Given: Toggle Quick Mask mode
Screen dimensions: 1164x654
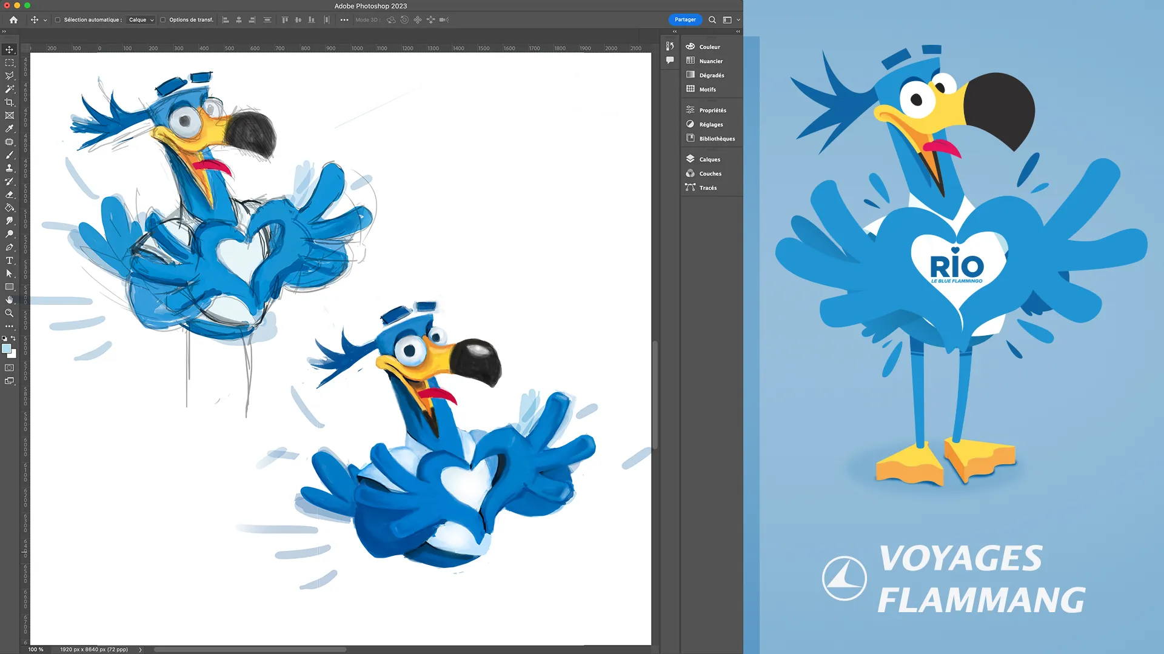Looking at the screenshot, I should point(10,368).
